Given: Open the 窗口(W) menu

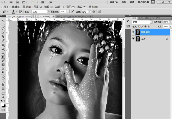Looking at the screenshot, I should click(82, 7).
